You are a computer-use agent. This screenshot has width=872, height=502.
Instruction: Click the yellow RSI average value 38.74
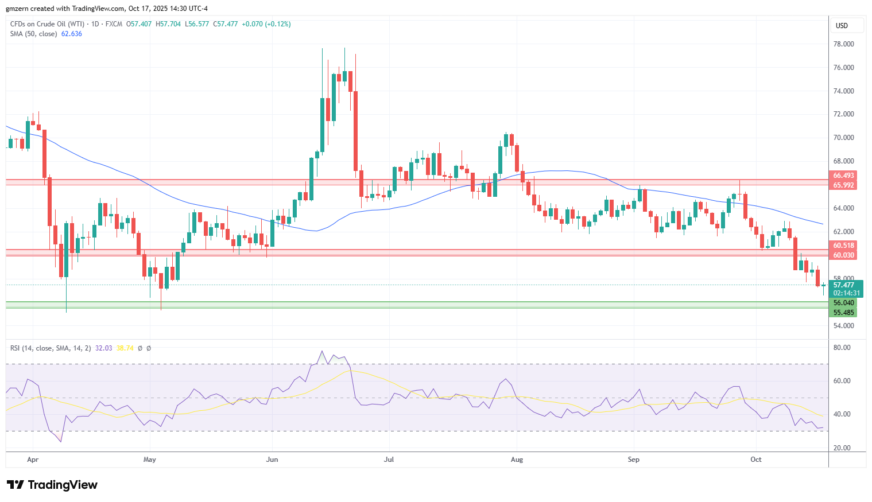(125, 348)
